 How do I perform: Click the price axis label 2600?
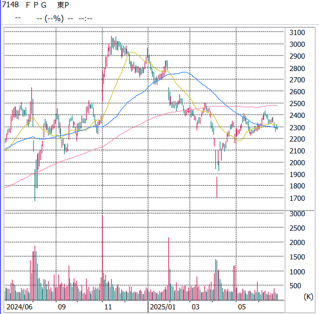297,92
